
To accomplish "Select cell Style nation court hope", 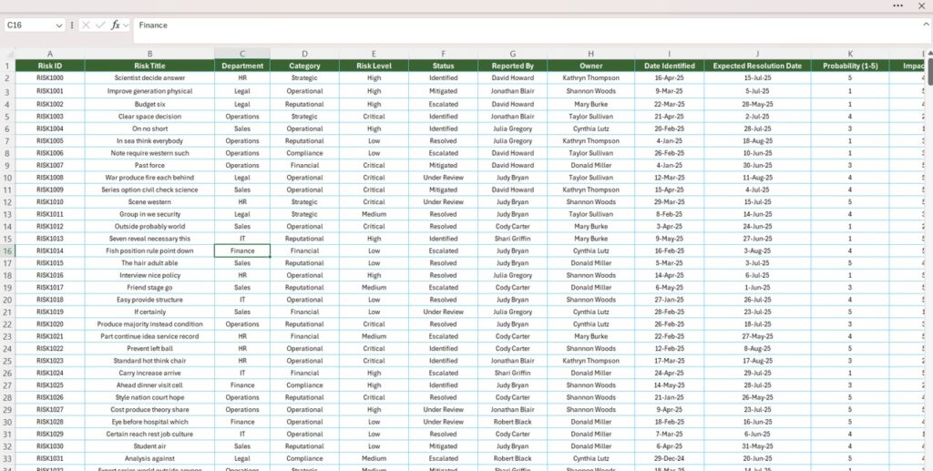I will [150, 397].
